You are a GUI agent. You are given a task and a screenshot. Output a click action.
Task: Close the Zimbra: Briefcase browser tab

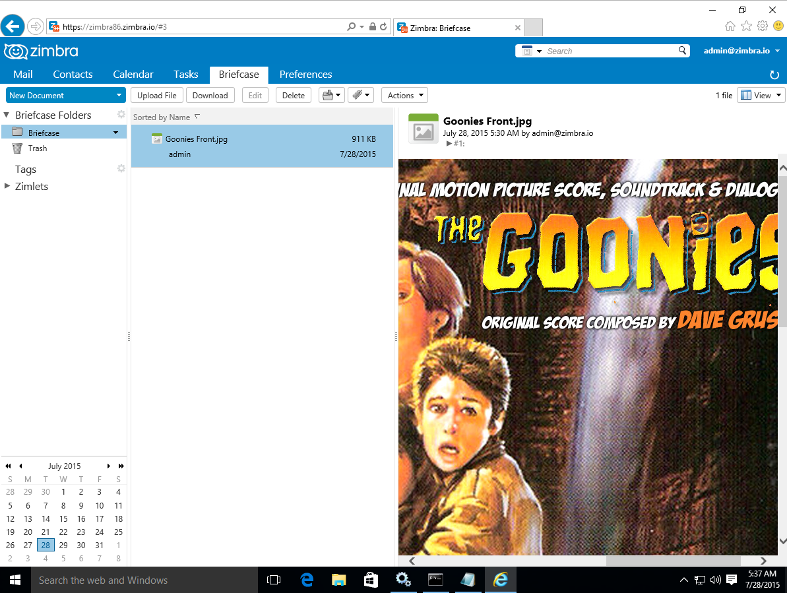(x=517, y=28)
